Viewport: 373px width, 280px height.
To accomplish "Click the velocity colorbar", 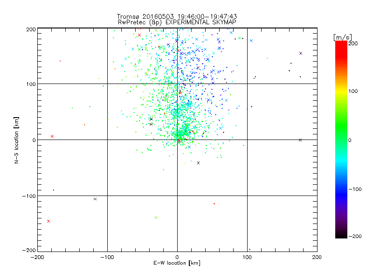I will (341, 140).
